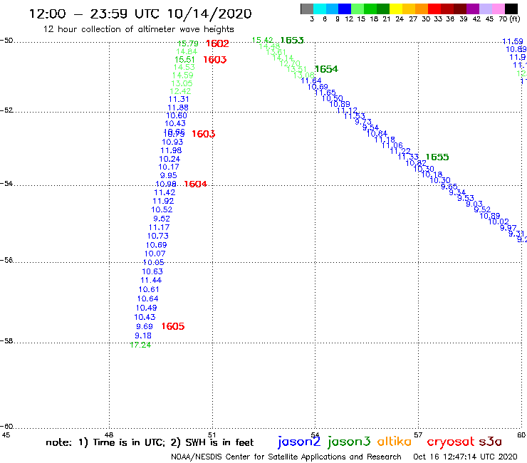
Task: Click the note 'Time is in UTC; SWH is in feet'
Action: tap(150, 442)
